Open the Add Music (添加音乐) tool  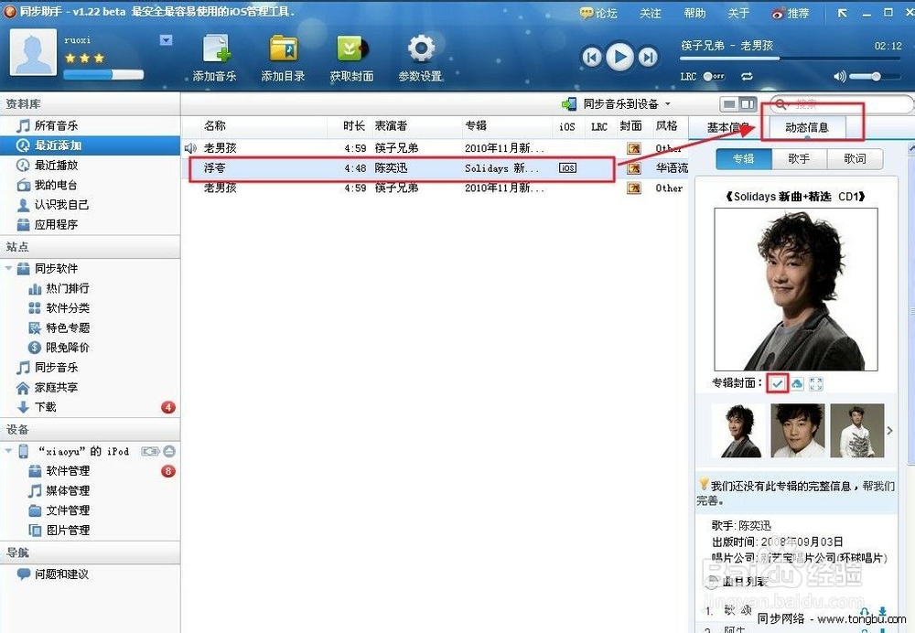215,58
